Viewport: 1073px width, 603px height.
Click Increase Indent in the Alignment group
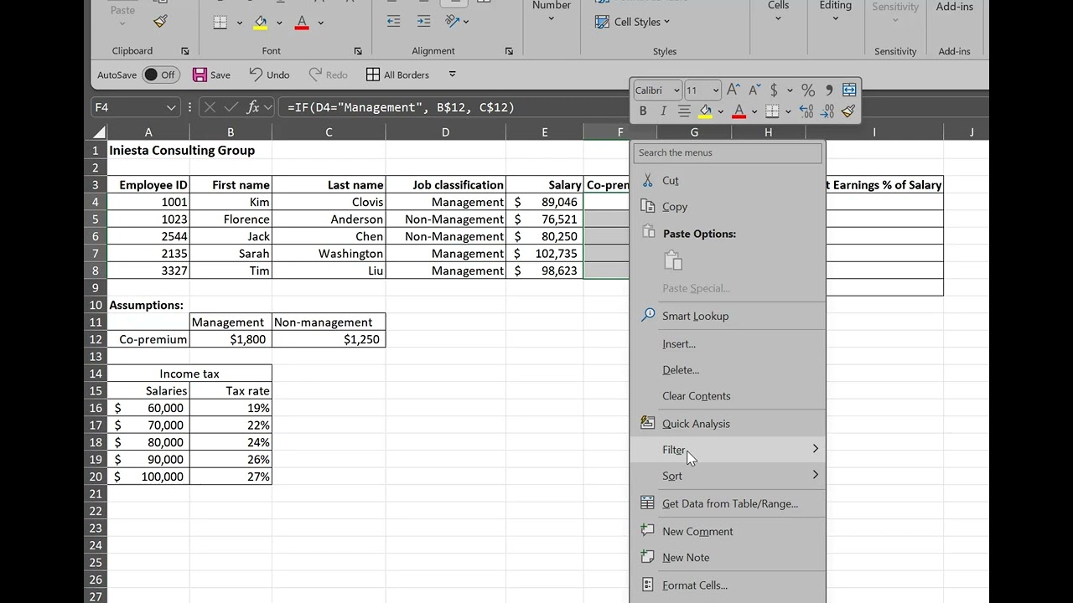[423, 22]
